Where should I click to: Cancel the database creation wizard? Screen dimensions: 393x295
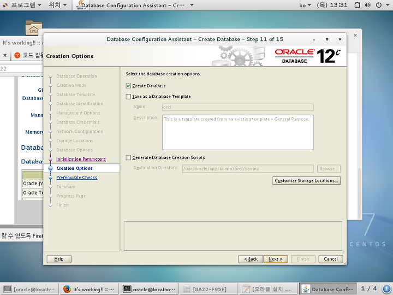click(331, 259)
